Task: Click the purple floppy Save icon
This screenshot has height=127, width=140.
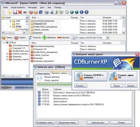Action: click(x=15, y=12)
